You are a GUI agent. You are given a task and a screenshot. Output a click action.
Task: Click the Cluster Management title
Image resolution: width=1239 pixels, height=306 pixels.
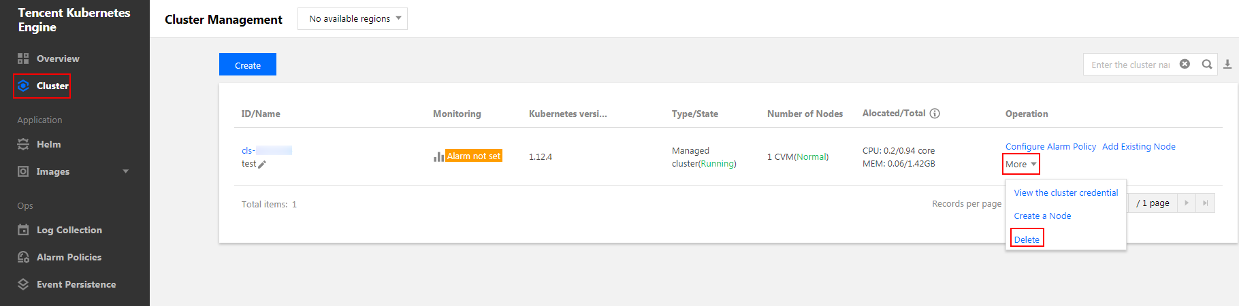pyautogui.click(x=223, y=20)
